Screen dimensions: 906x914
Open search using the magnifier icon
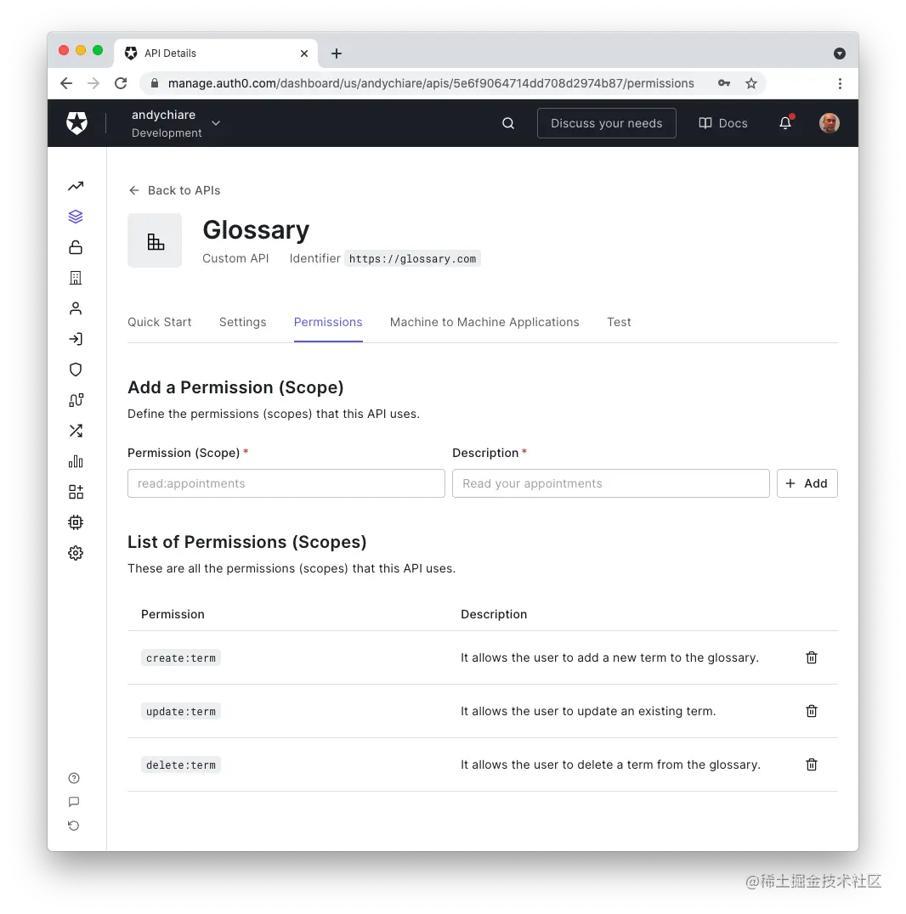point(507,123)
